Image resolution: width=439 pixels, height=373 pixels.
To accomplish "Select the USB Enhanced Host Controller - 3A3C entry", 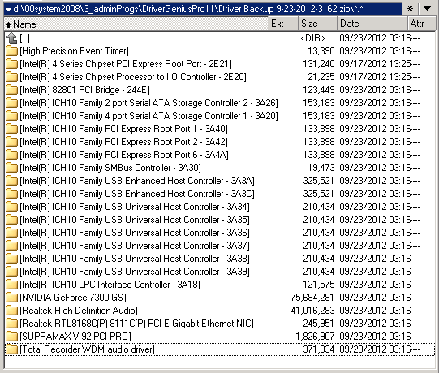I will [x=220, y=194].
